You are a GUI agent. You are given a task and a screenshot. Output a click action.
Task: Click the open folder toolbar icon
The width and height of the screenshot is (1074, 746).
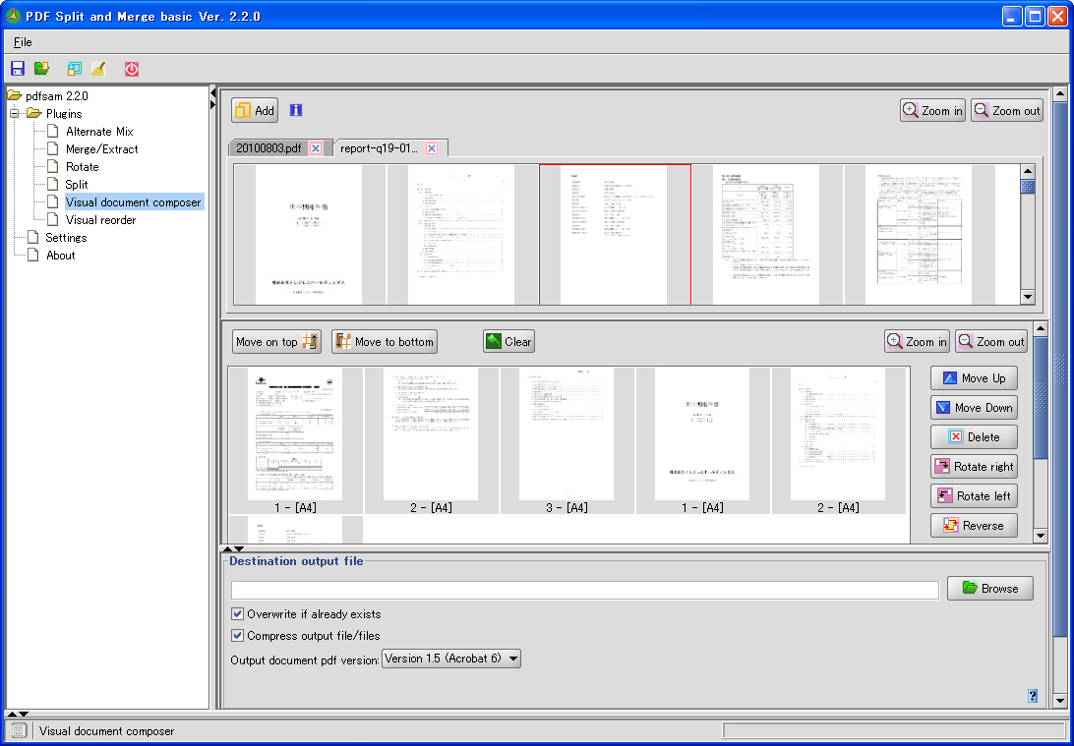tap(40, 68)
